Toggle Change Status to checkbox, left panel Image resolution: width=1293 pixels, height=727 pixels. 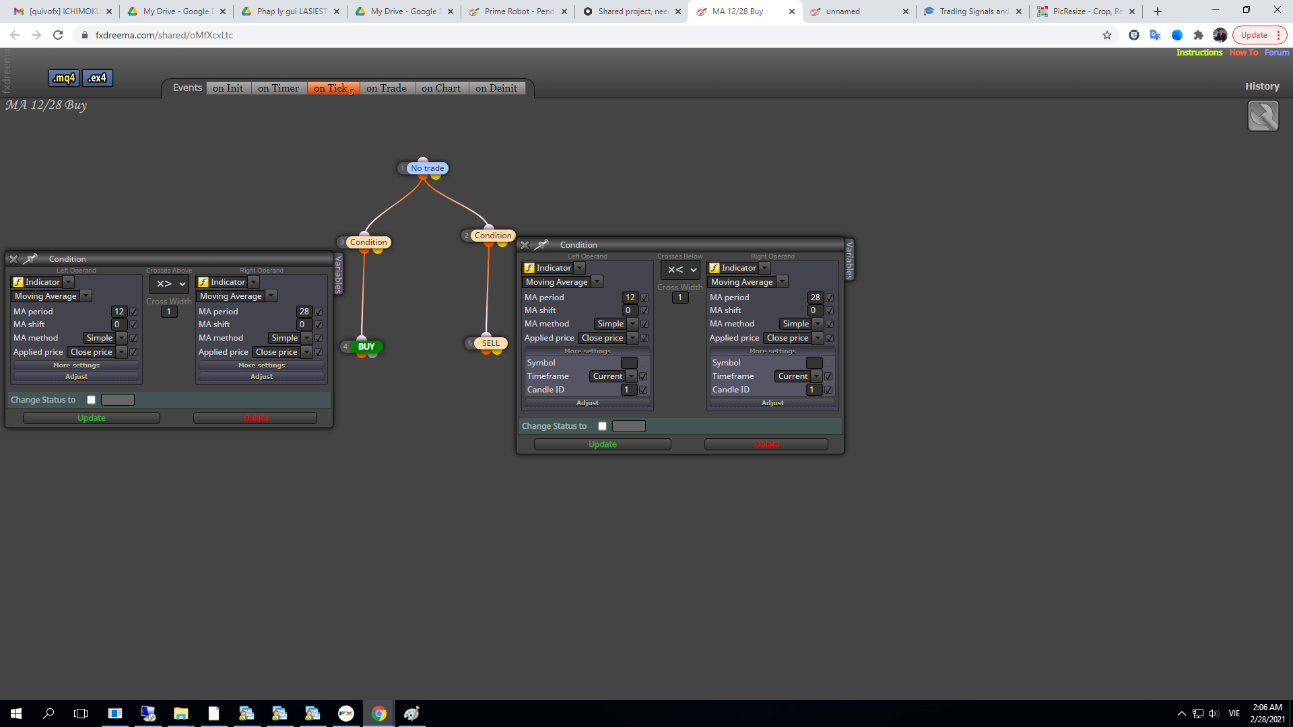91,400
